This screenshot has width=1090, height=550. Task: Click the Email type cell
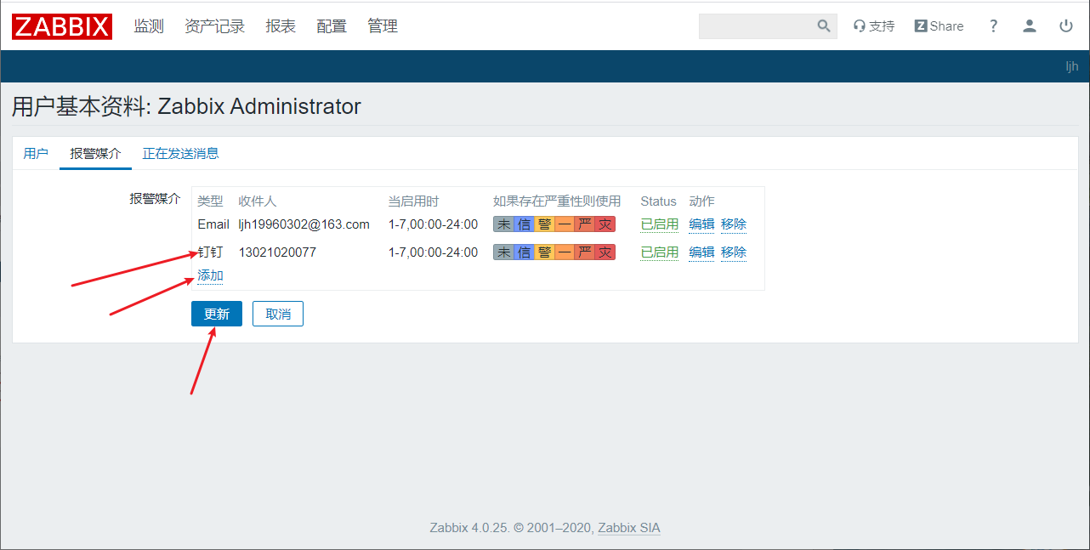coord(213,224)
